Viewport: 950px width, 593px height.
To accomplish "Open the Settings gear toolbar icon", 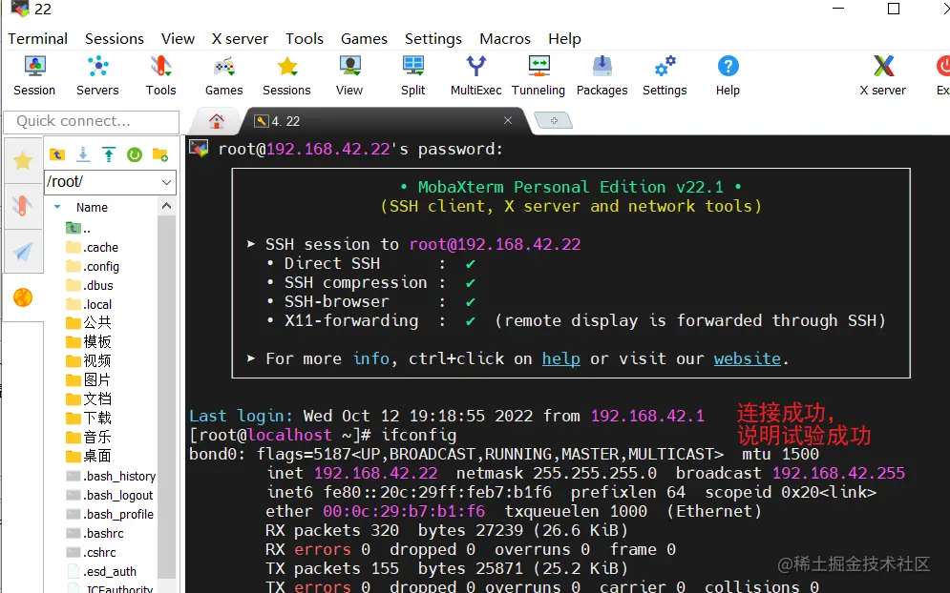I will [665, 75].
